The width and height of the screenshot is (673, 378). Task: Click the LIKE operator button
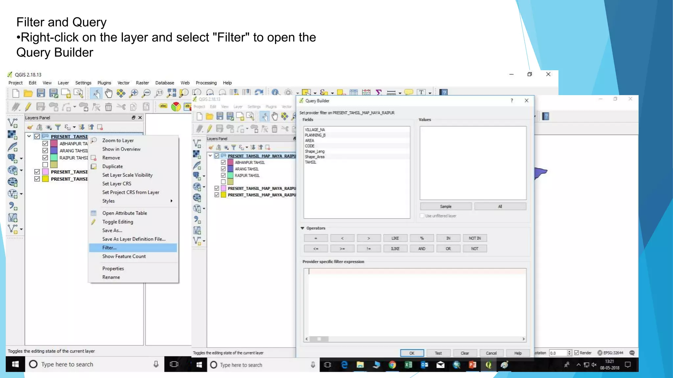pyautogui.click(x=395, y=238)
